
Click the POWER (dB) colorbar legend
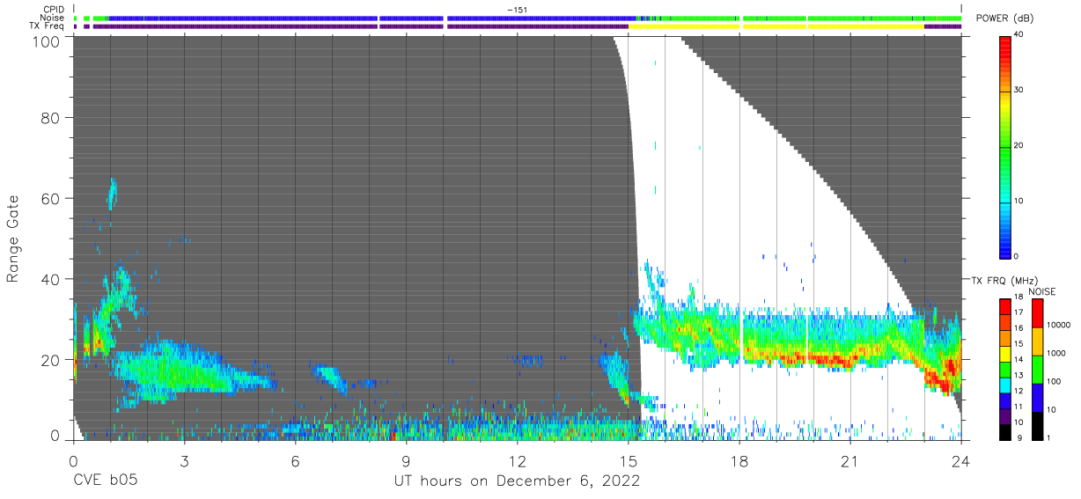pos(1005,146)
